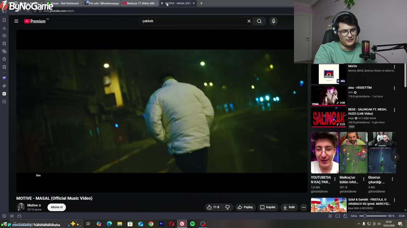Image resolution: width=407 pixels, height=228 pixels.
Task: Adjust the page zoom slider
Action: (373, 216)
